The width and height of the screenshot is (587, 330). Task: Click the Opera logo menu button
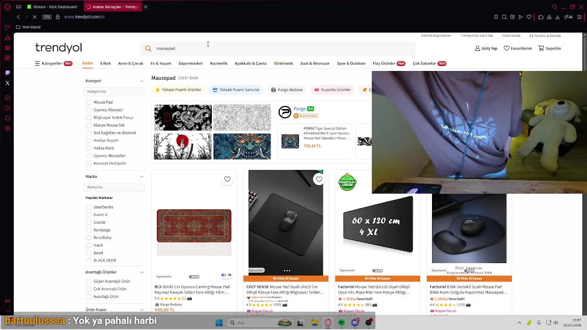(7, 7)
